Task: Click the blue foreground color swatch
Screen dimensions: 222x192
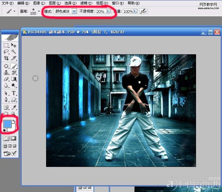Action: click(7, 124)
